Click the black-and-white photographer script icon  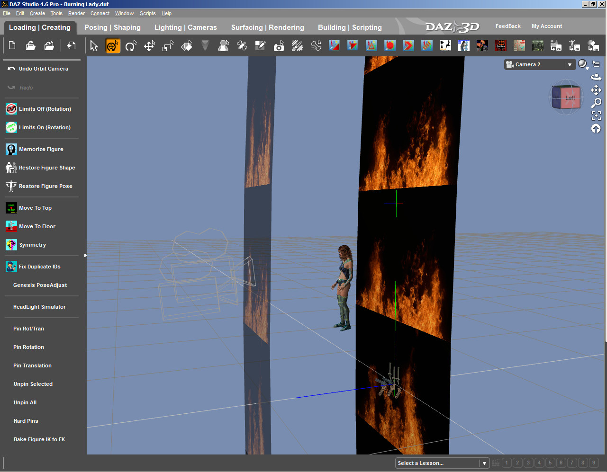coord(445,45)
